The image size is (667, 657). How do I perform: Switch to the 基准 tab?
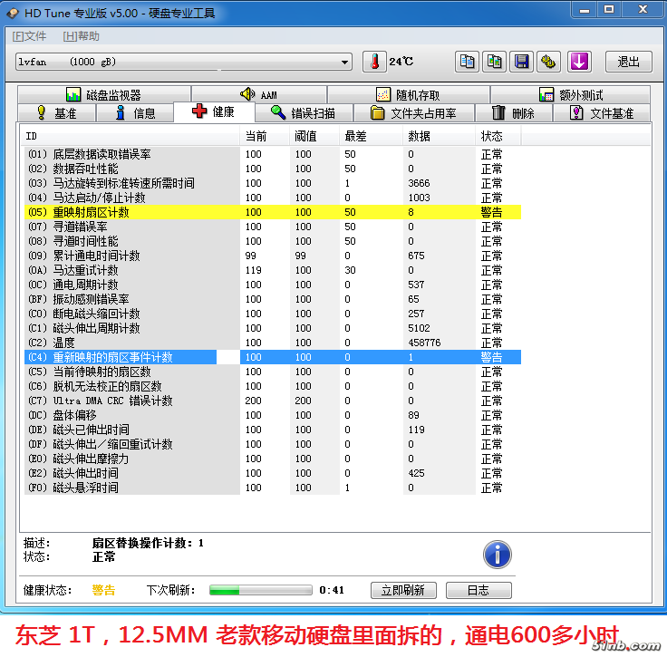[x=56, y=113]
